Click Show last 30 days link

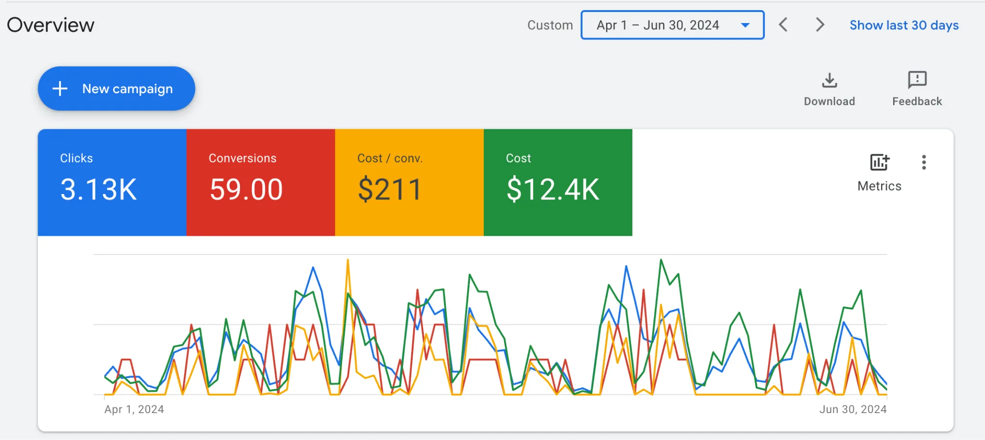904,25
